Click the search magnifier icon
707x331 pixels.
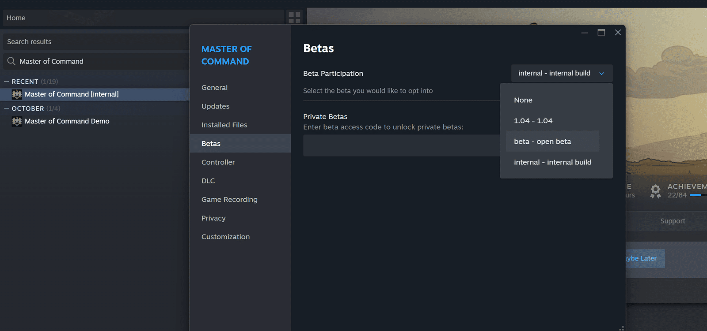pyautogui.click(x=11, y=61)
